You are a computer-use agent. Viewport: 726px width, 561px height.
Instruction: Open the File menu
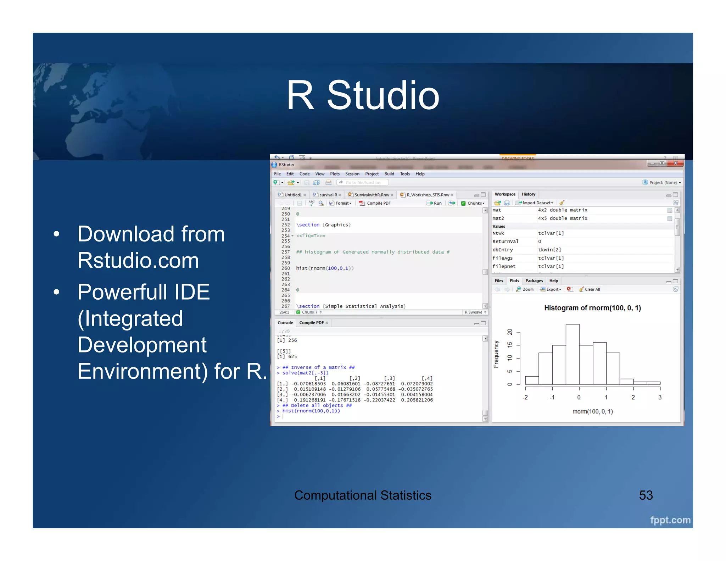click(277, 174)
